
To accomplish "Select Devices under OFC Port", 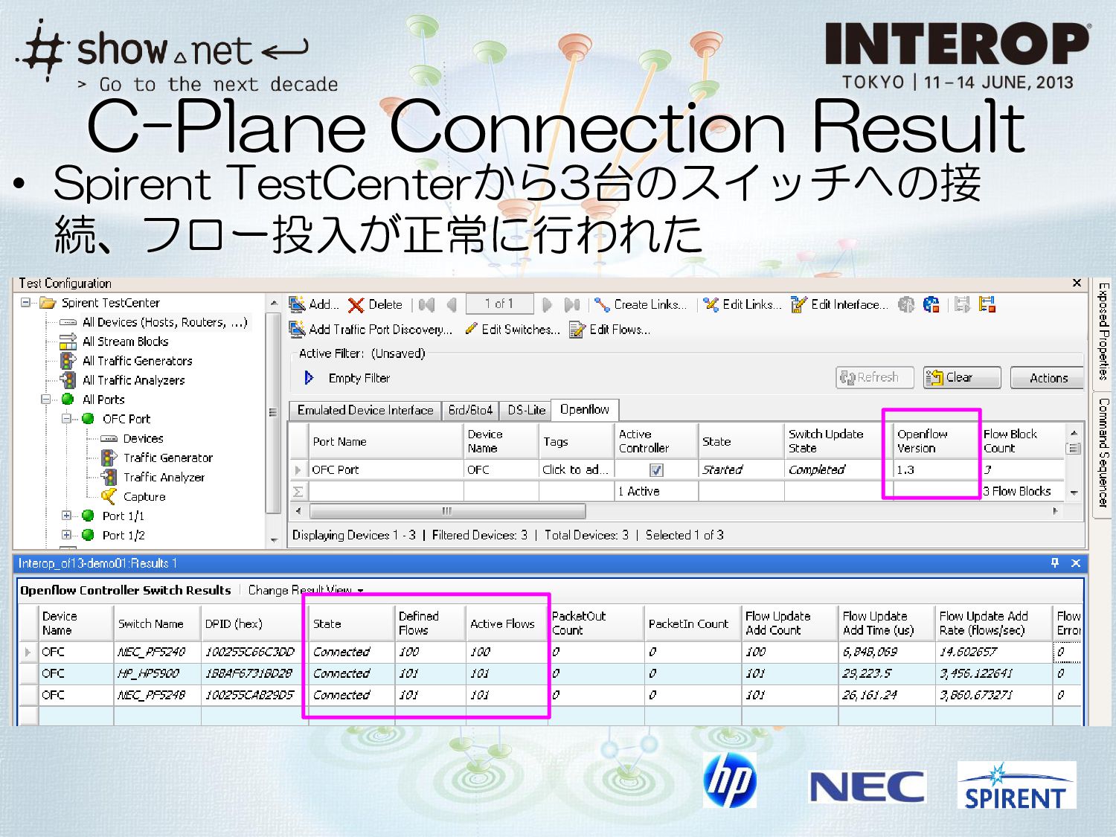I will tap(143, 438).
